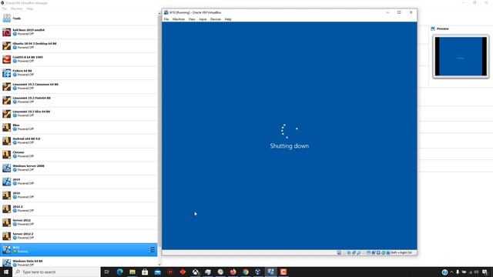This screenshot has width=493, height=277.
Task: Select the Fedora 64 Bit VM
Action: click(x=79, y=73)
